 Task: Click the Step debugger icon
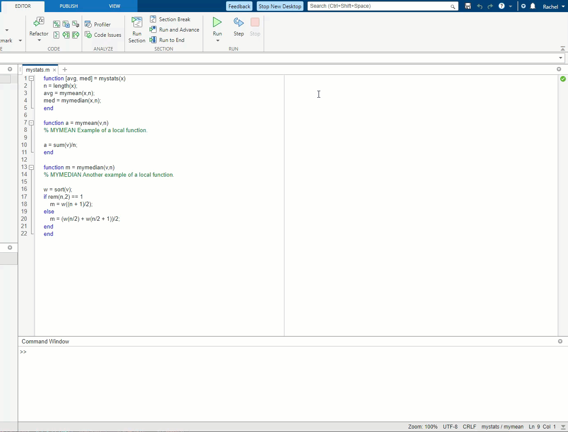click(x=239, y=22)
